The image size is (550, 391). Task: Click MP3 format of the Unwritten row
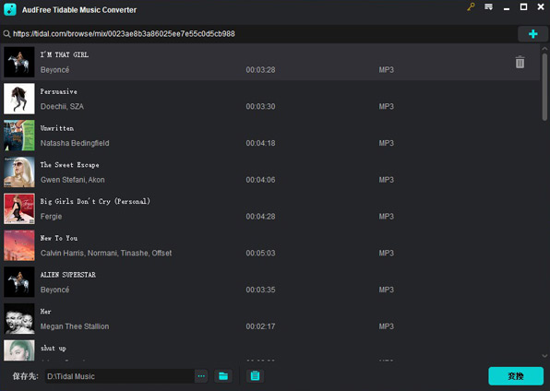point(386,143)
